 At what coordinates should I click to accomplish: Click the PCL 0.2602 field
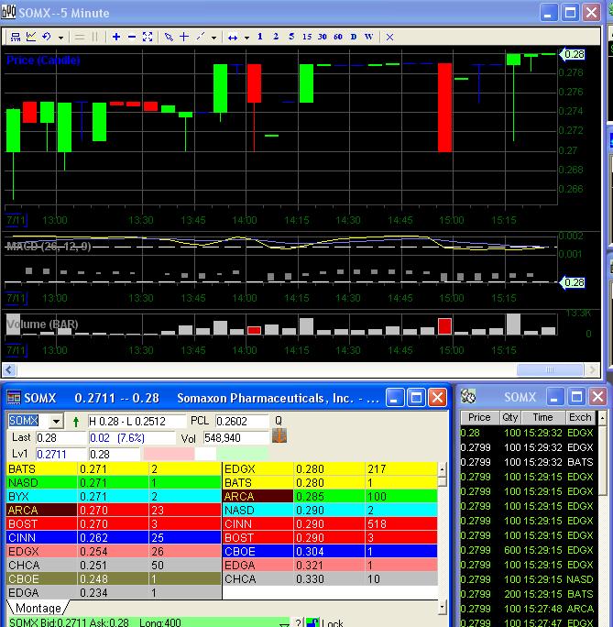pos(242,421)
